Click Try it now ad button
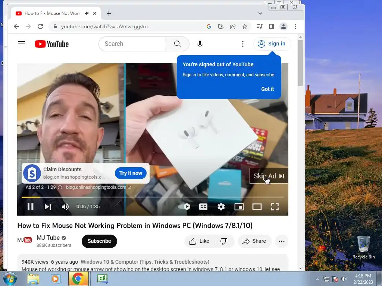The height and width of the screenshot is (286, 382). 131,173
